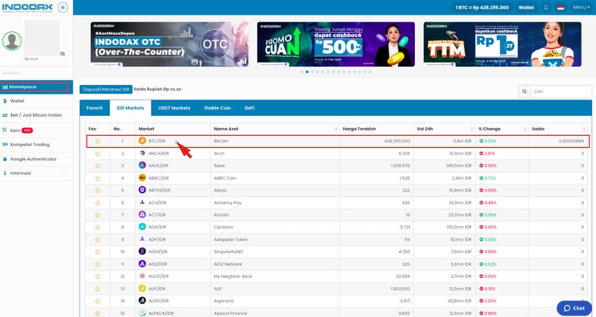Click the (Deposit/Withdraw) IDR button

(x=106, y=89)
